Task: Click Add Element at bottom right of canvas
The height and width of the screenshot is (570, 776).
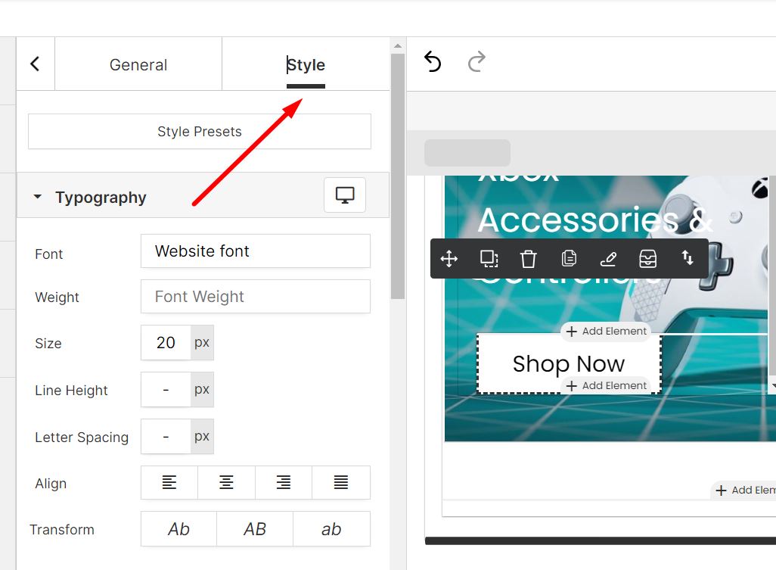Action: tap(744, 491)
